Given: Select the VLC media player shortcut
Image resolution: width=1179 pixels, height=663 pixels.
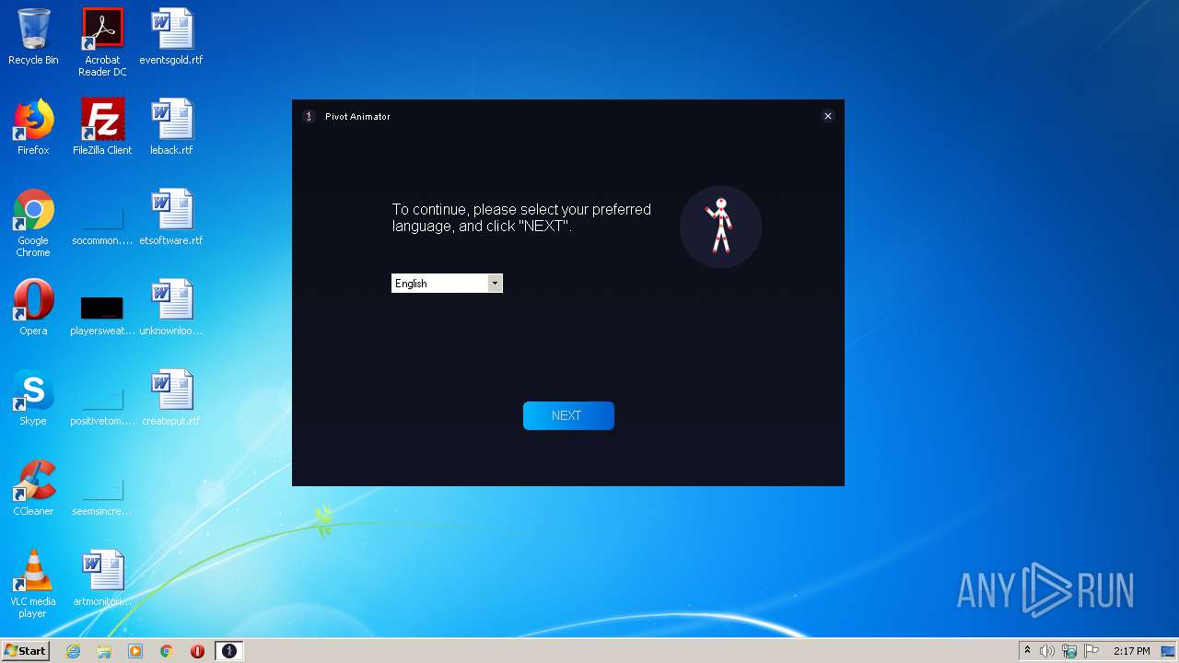Looking at the screenshot, I should click(x=33, y=584).
